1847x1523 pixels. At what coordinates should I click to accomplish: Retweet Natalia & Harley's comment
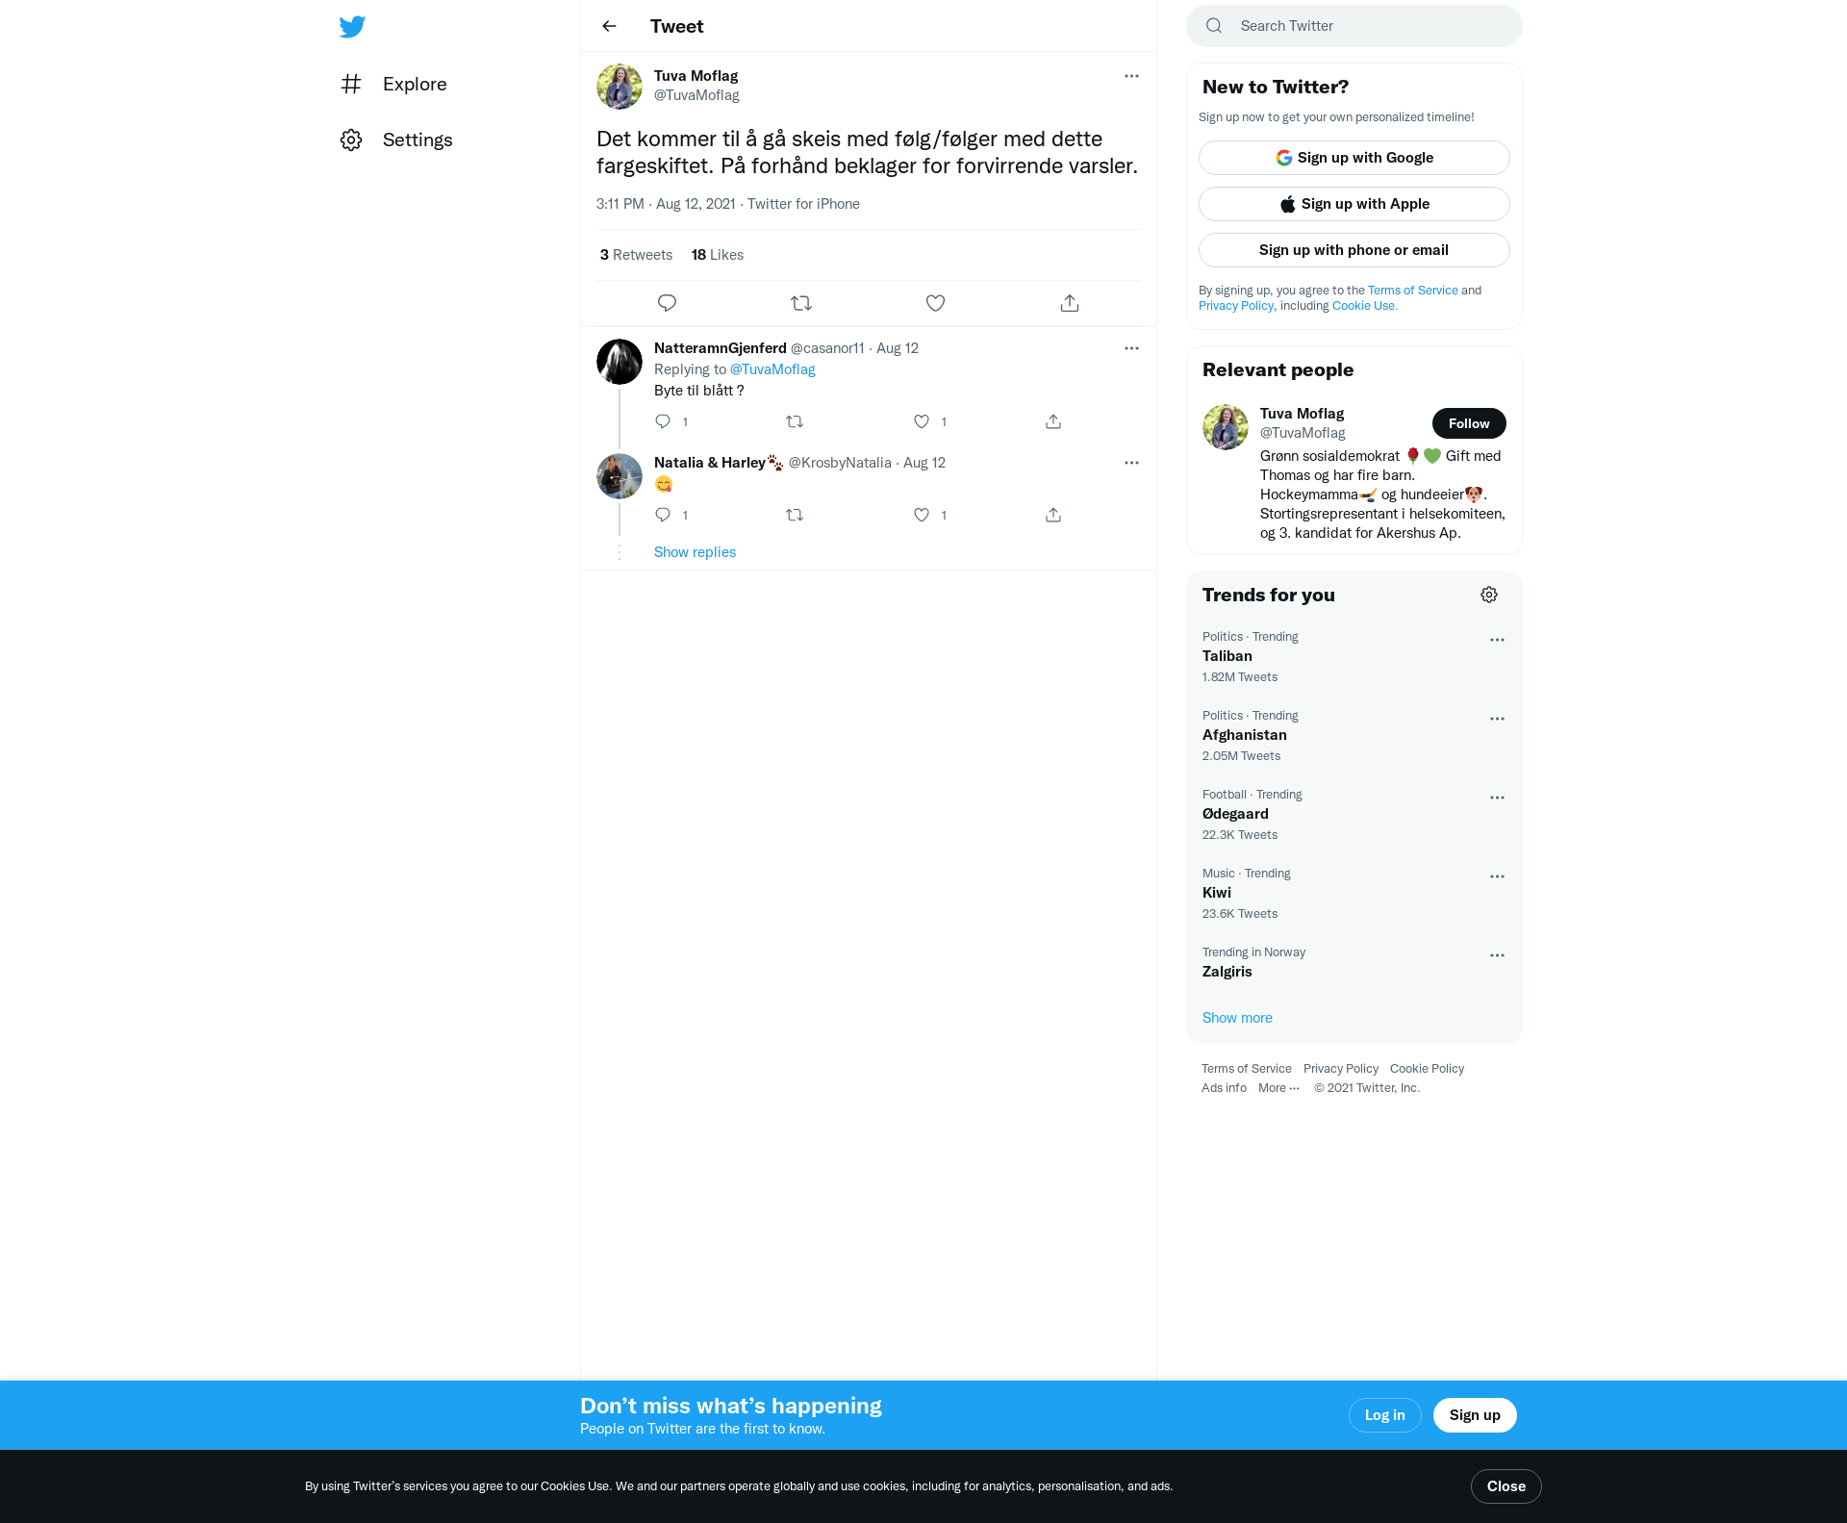(x=795, y=515)
